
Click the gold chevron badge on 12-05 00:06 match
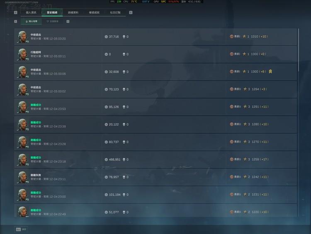(x=270, y=71)
